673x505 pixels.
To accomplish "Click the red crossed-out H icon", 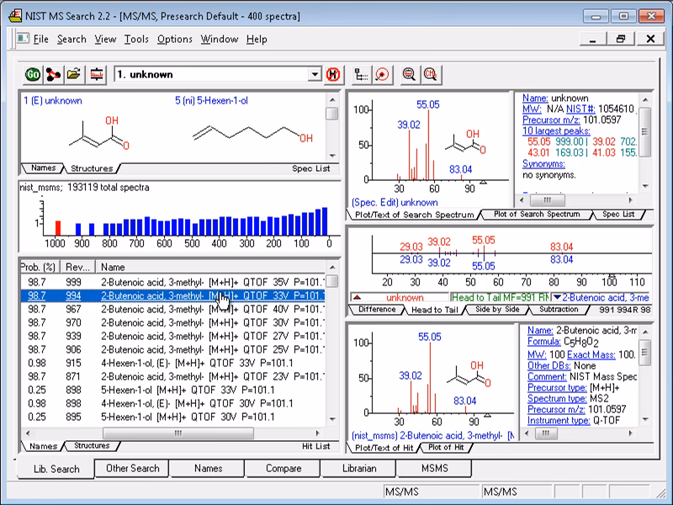I will 333,74.
